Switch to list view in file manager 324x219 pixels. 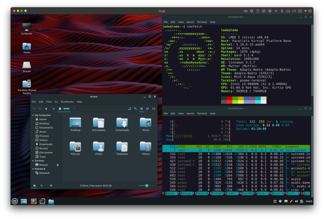coord(148,108)
